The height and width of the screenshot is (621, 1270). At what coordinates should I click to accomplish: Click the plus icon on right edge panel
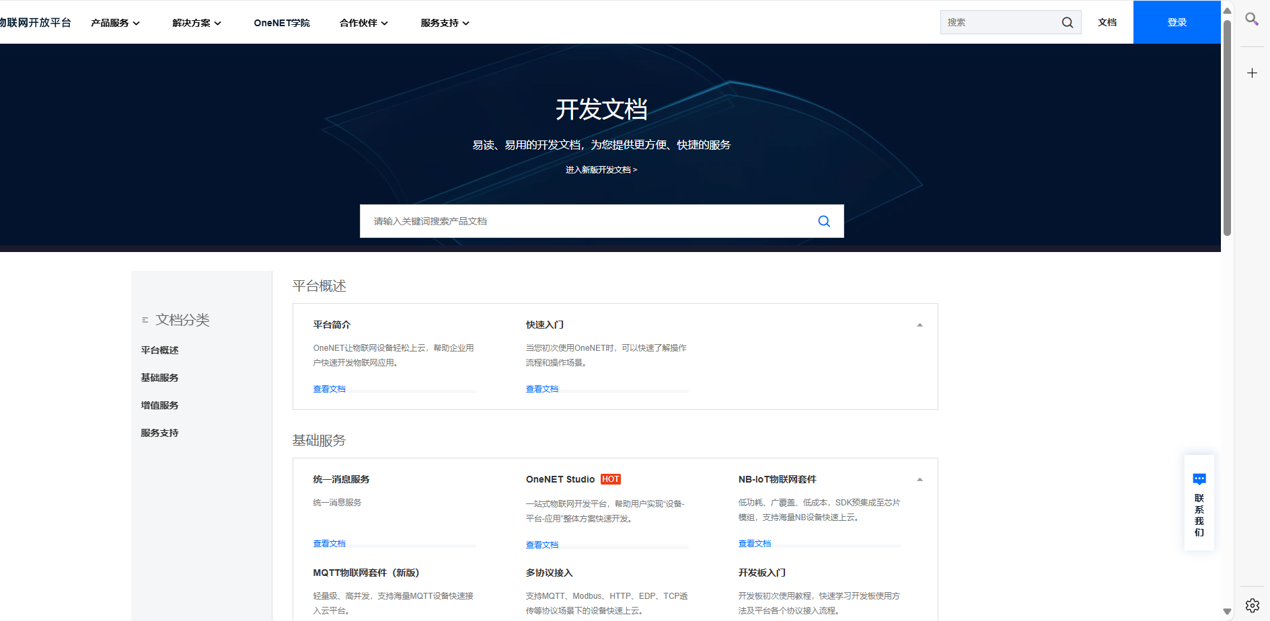coord(1252,73)
